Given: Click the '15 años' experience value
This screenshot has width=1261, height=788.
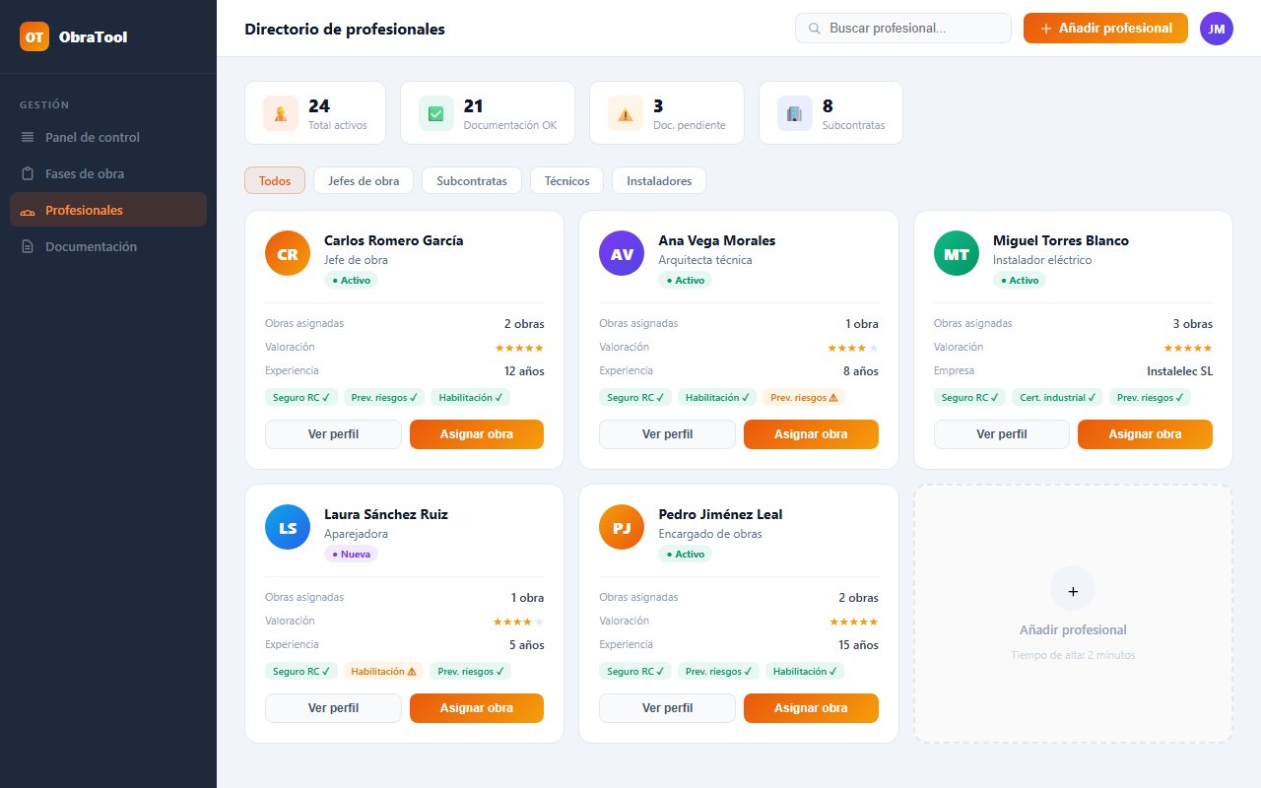Looking at the screenshot, I should (x=859, y=645).
